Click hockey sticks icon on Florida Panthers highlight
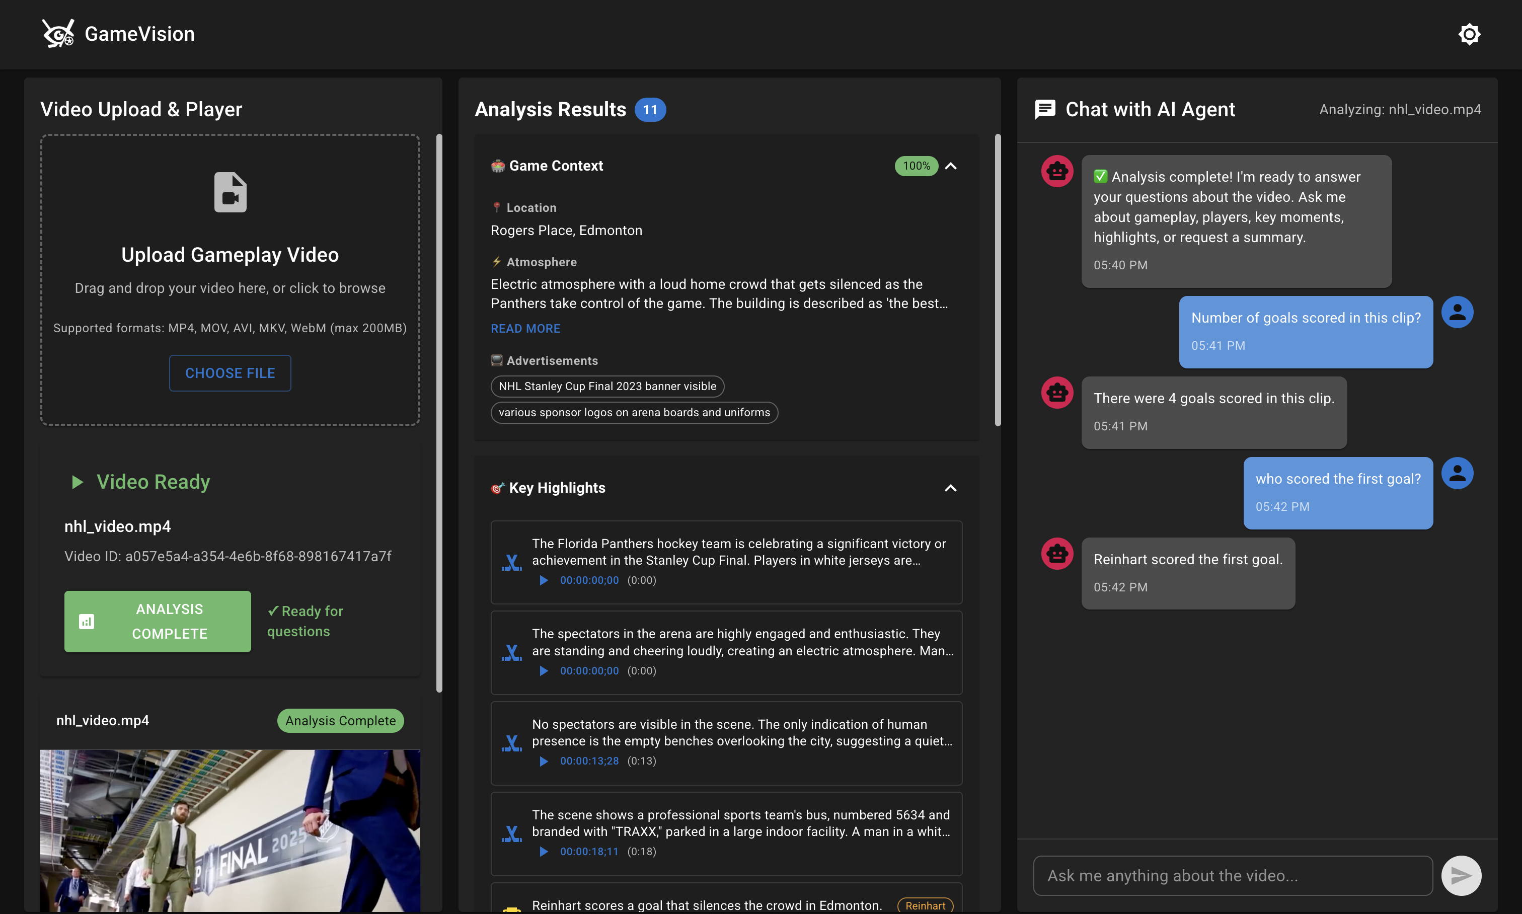 point(511,562)
